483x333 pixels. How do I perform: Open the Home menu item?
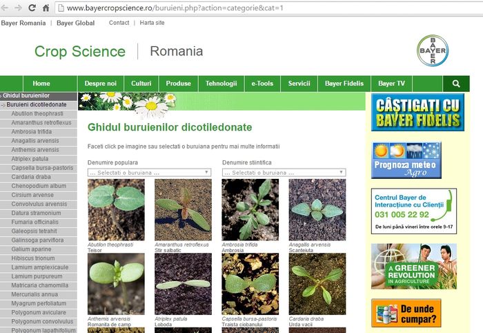[41, 84]
